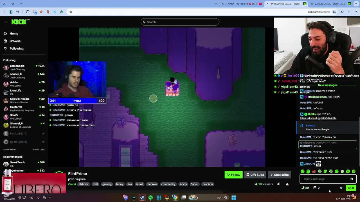Bookmark this page with star icon
This screenshot has width=360, height=202.
[71, 12]
